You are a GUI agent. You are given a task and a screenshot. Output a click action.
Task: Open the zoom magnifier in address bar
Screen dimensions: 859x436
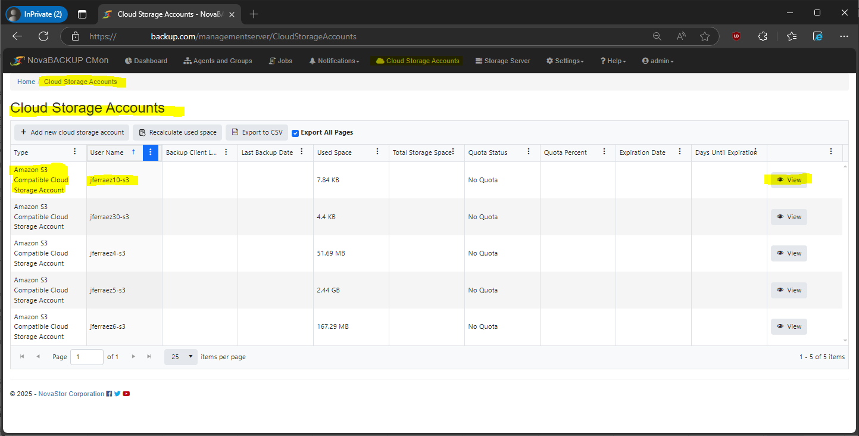point(657,36)
